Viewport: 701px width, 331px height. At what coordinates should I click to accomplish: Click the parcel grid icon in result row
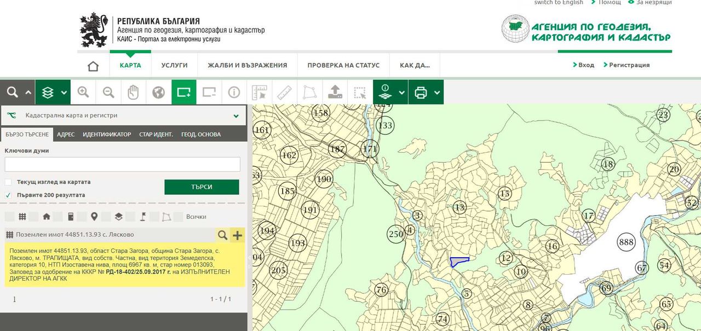pos(9,235)
